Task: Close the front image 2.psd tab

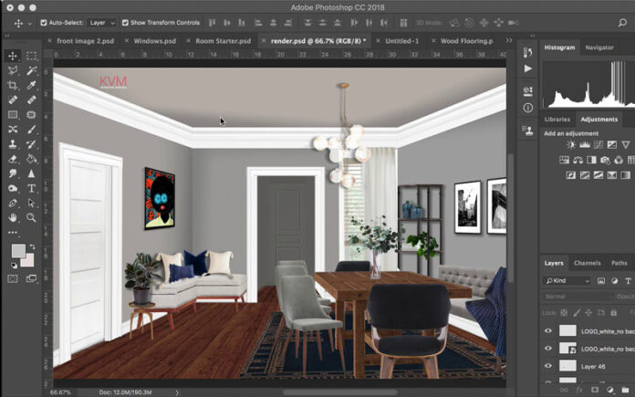Action: tap(49, 40)
